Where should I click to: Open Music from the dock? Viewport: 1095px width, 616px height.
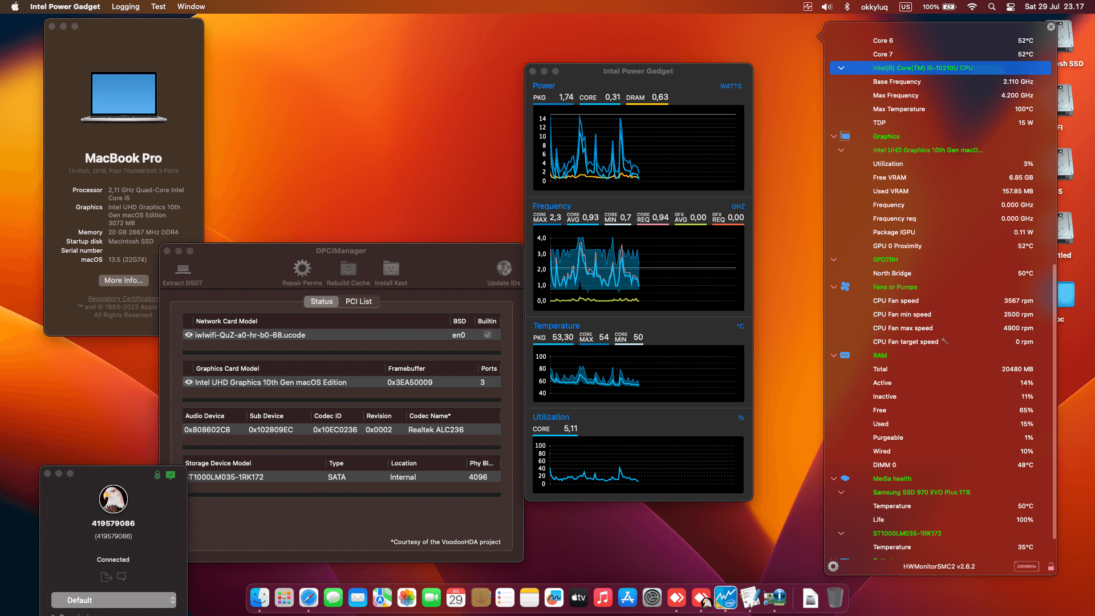coord(603,598)
